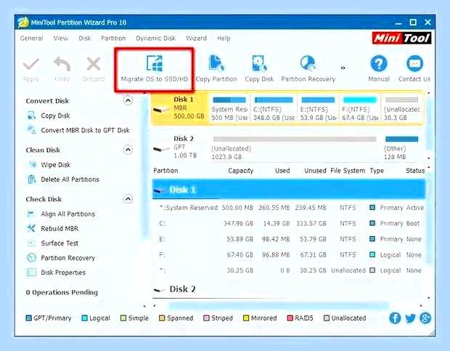Click Copy Disk link in sidebar
The image size is (450, 351).
click(x=55, y=116)
